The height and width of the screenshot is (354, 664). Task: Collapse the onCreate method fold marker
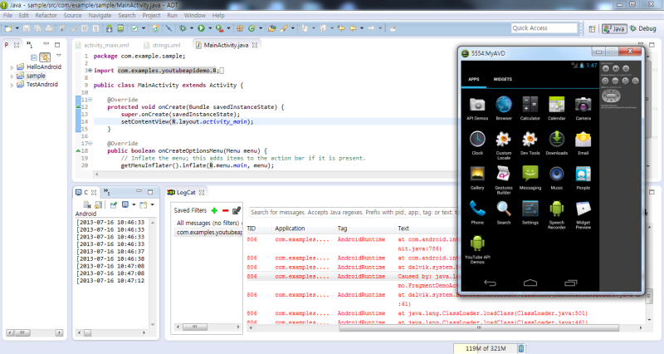point(90,100)
